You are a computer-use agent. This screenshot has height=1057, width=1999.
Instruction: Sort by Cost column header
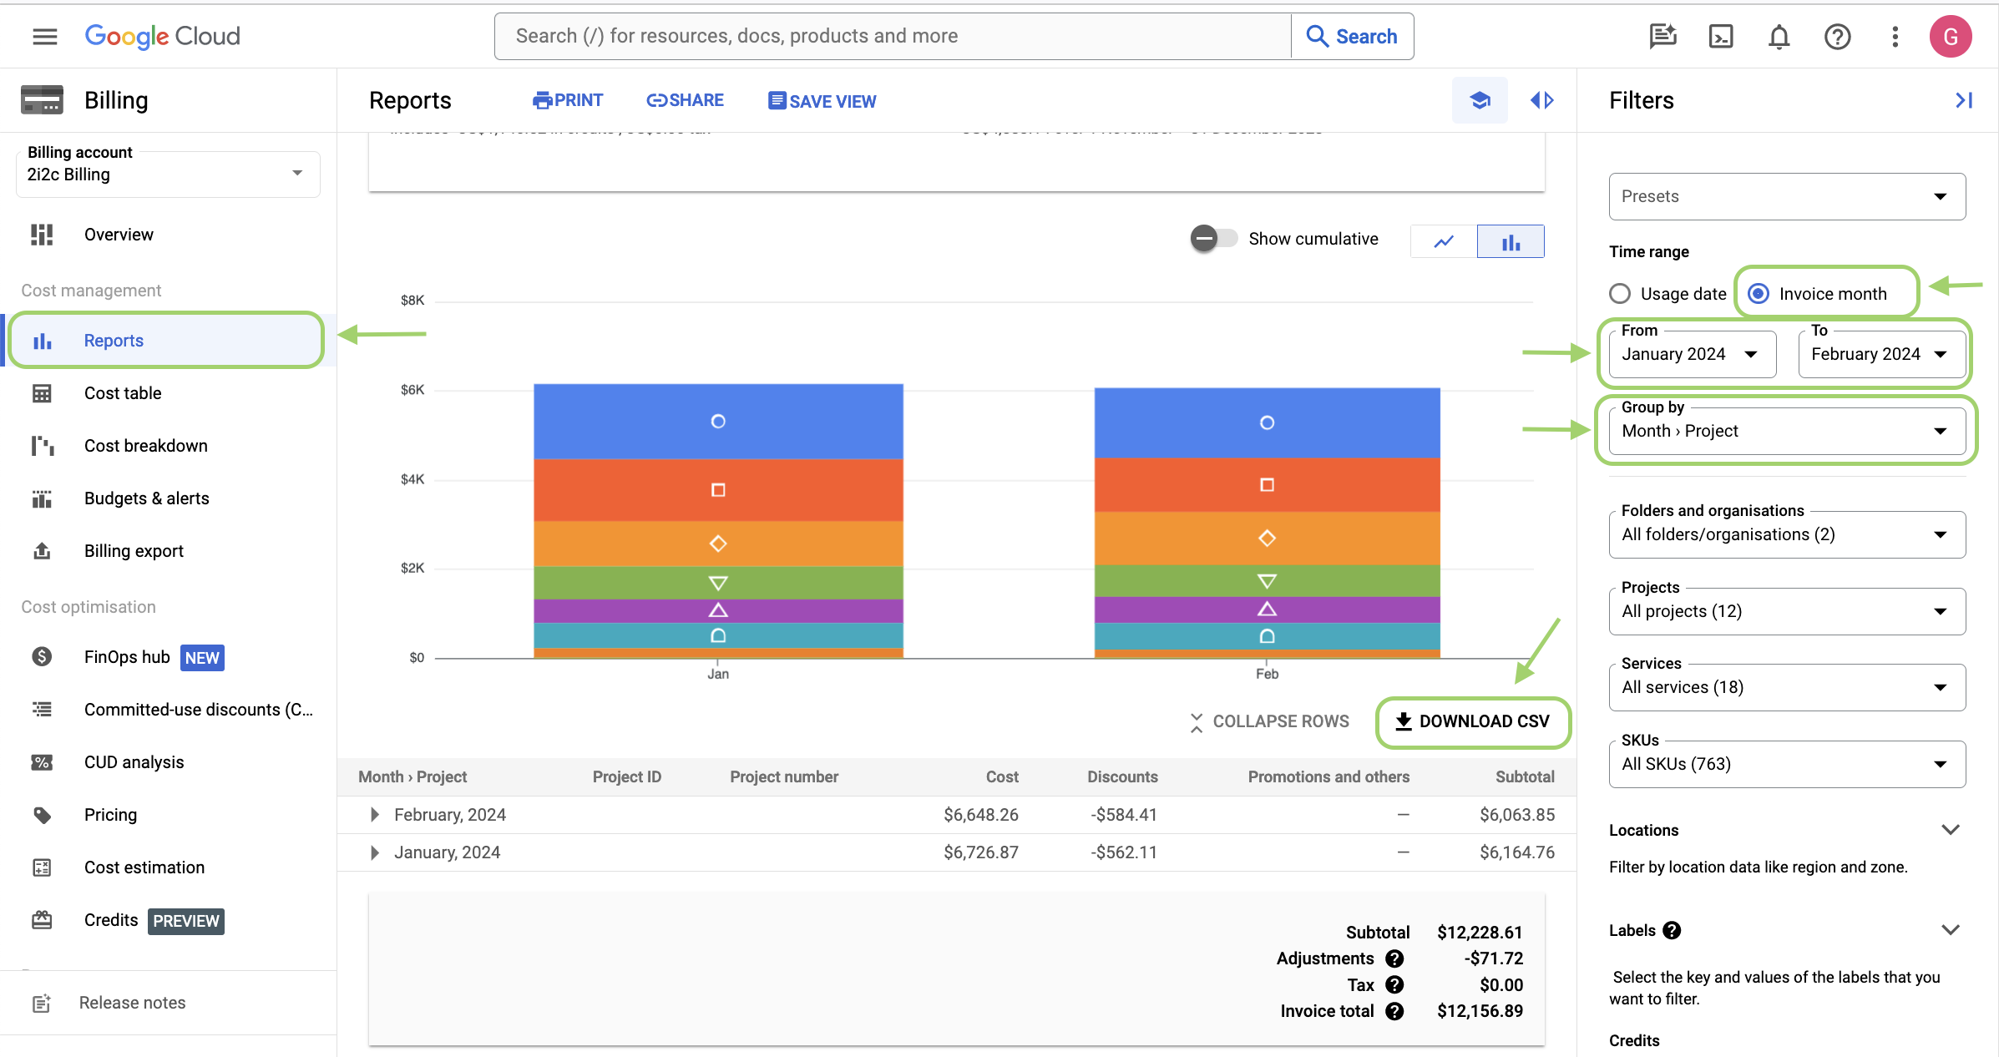(1002, 777)
